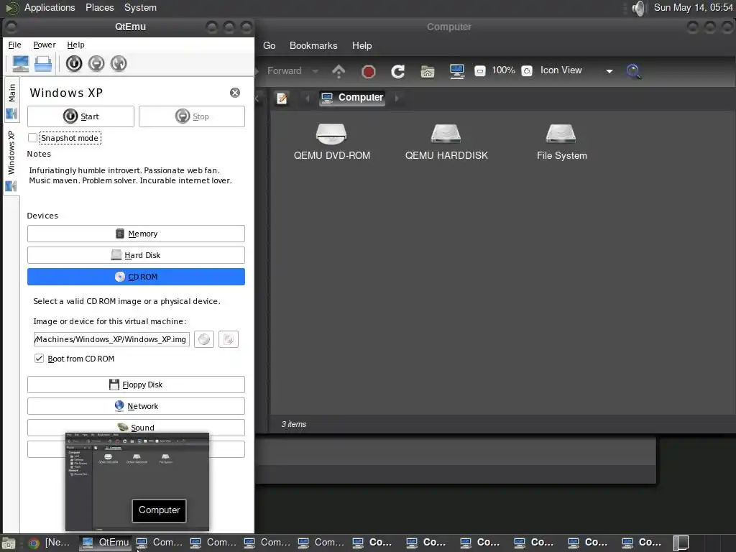Click the date and time clock
The image size is (736, 552).
(694, 7)
